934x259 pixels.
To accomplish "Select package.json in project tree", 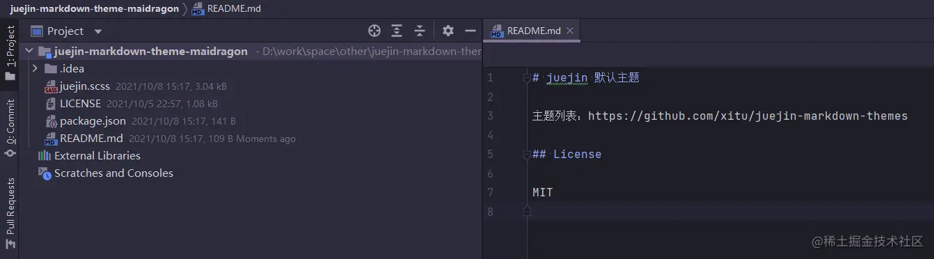I will click(93, 121).
